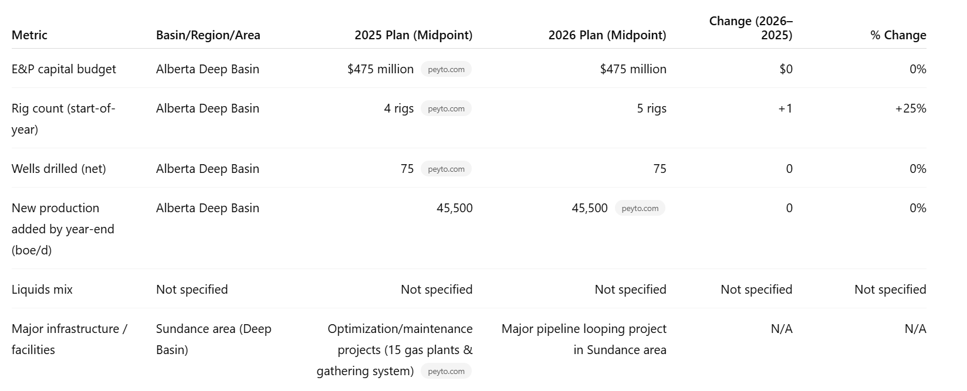Select the Sundance area (Deep Basin) cell
Viewport: 967px width, 391px height.
[214, 339]
